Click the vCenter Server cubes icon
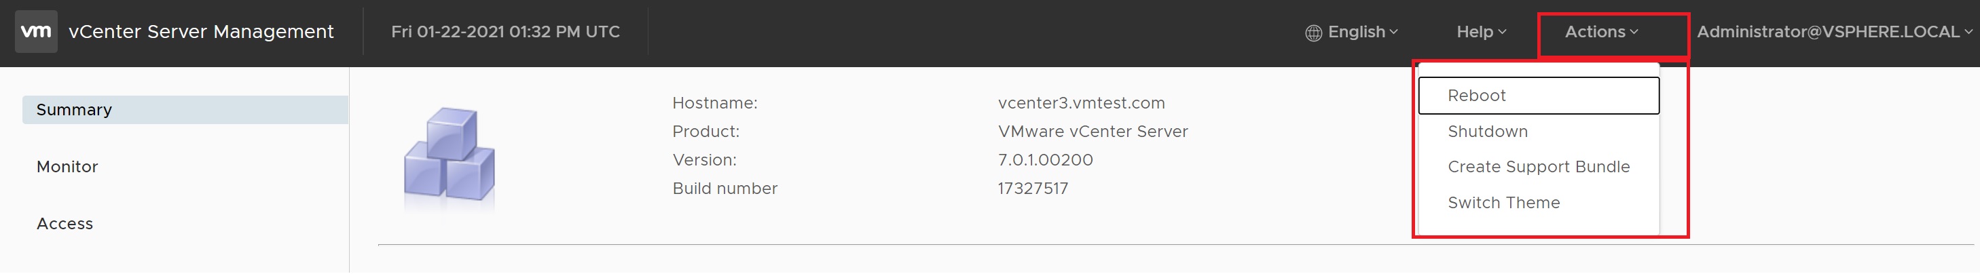The width and height of the screenshot is (1980, 274). 450,158
